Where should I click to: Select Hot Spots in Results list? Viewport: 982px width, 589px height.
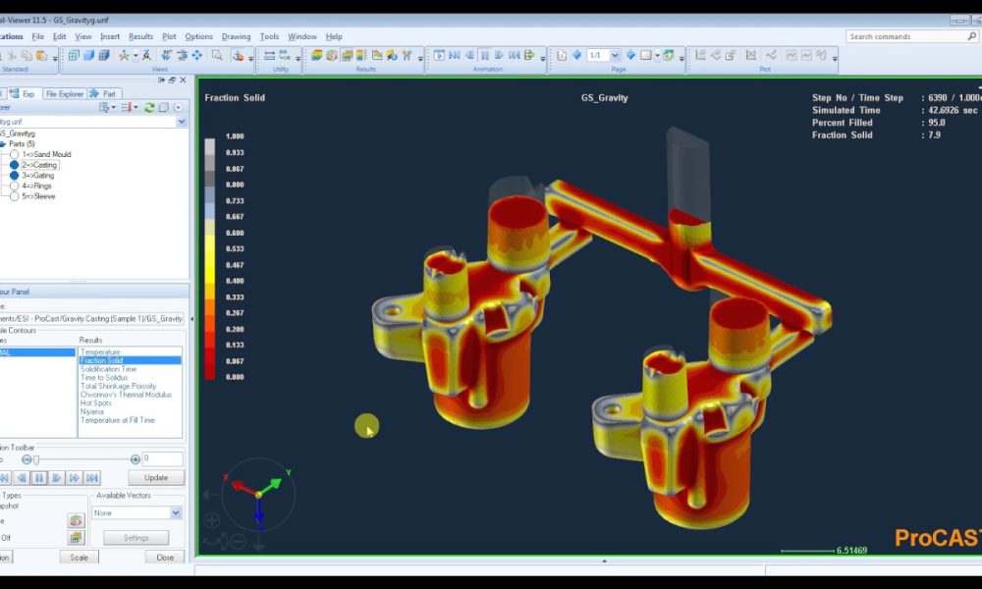click(x=95, y=403)
